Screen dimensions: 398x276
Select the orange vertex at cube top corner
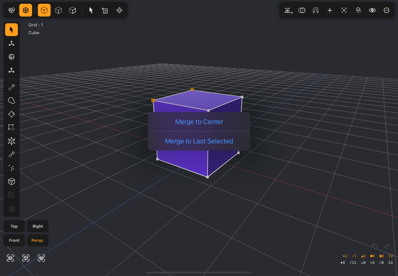[x=192, y=90]
